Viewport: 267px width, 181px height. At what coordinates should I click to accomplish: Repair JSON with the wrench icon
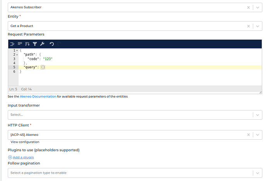[42, 44]
